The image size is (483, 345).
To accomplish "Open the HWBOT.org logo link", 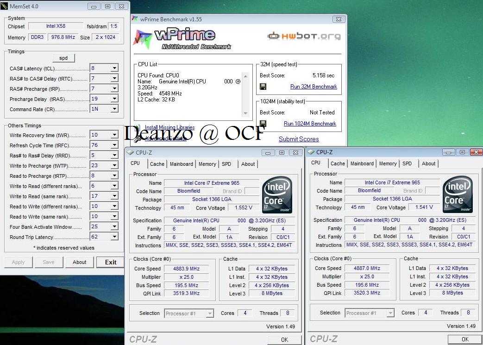I will [x=304, y=36].
